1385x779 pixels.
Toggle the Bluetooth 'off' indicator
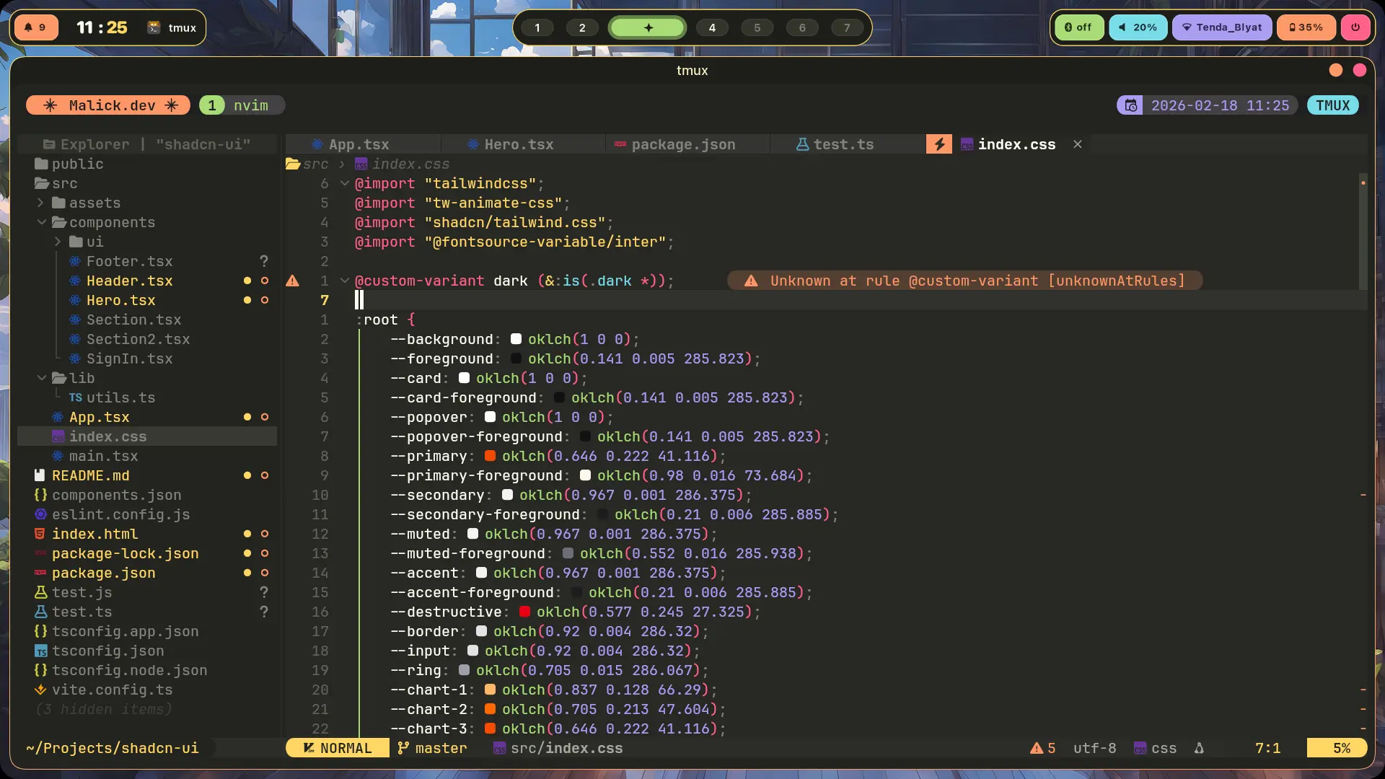(1078, 27)
